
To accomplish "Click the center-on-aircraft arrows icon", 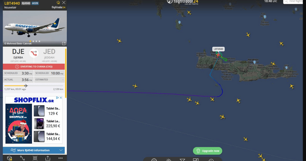I will 35,158.
